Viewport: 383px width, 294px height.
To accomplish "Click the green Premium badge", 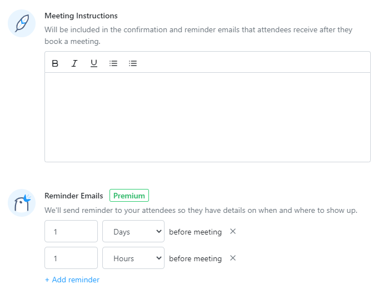I will pyautogui.click(x=129, y=196).
